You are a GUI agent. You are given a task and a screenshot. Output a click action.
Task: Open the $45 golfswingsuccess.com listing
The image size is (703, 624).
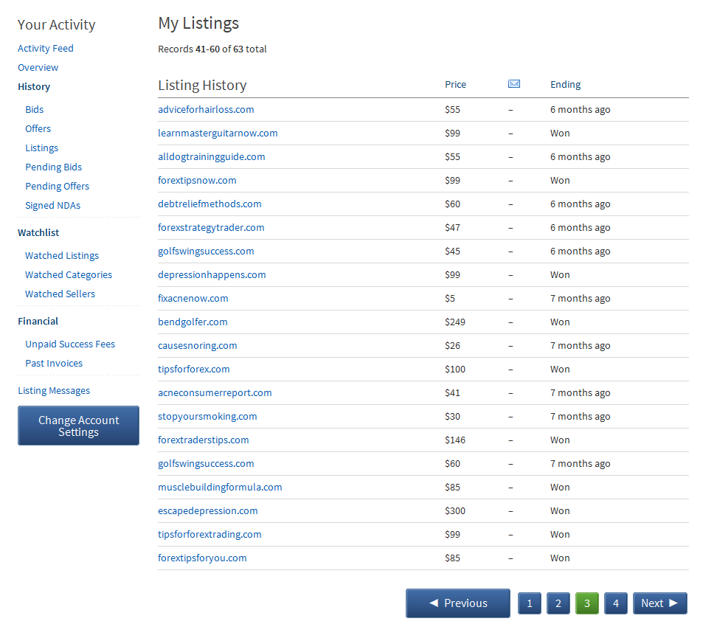[x=206, y=252]
